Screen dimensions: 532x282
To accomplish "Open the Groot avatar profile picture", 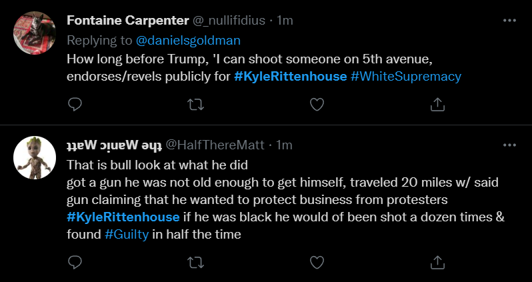I will tap(34, 157).
